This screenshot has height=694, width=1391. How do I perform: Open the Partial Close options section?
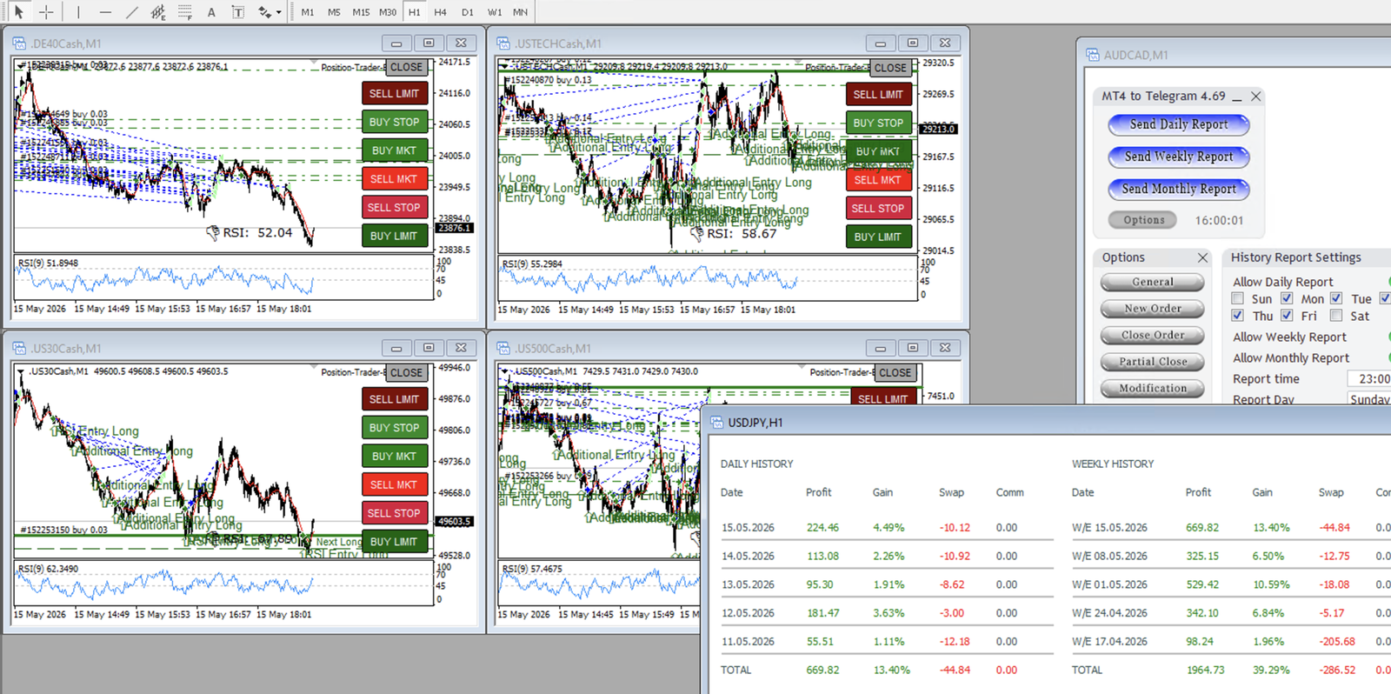click(1153, 362)
